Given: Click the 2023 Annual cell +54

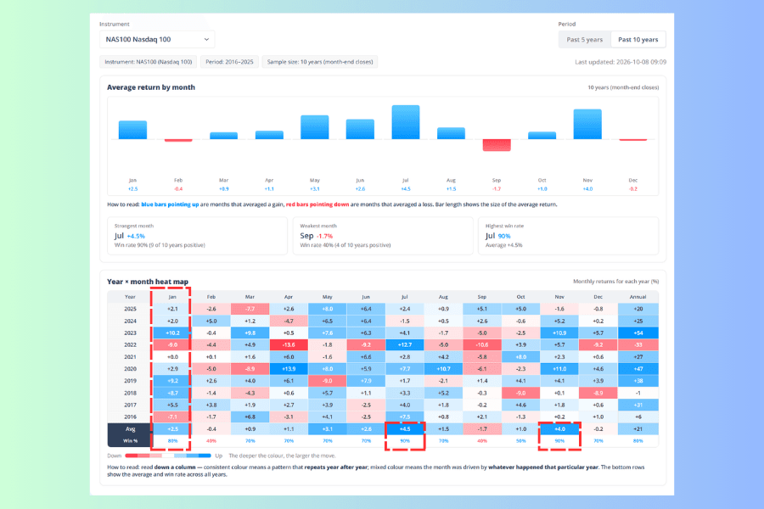Looking at the screenshot, I should (638, 333).
